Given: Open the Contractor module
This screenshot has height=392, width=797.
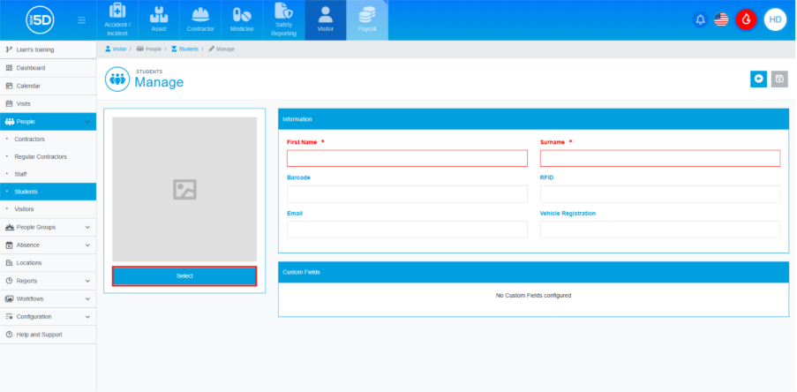Looking at the screenshot, I should 200,20.
